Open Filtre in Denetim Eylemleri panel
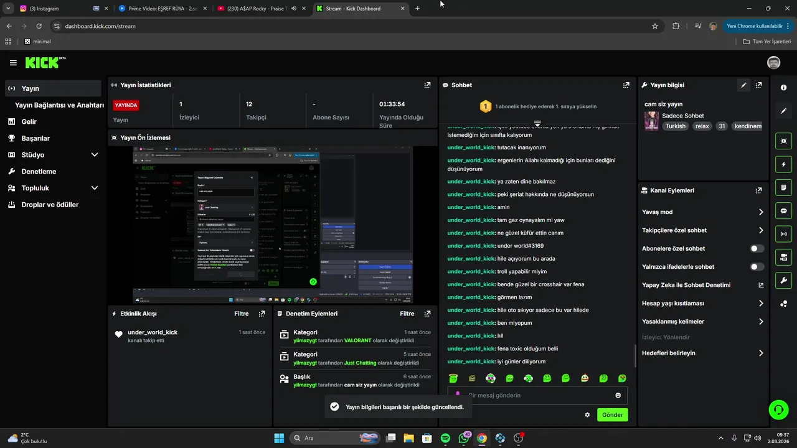 tap(407, 314)
